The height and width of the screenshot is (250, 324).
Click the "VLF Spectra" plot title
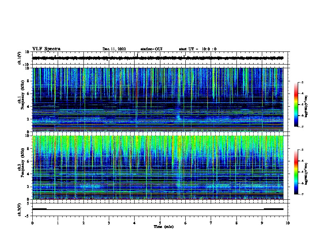click(x=46, y=49)
